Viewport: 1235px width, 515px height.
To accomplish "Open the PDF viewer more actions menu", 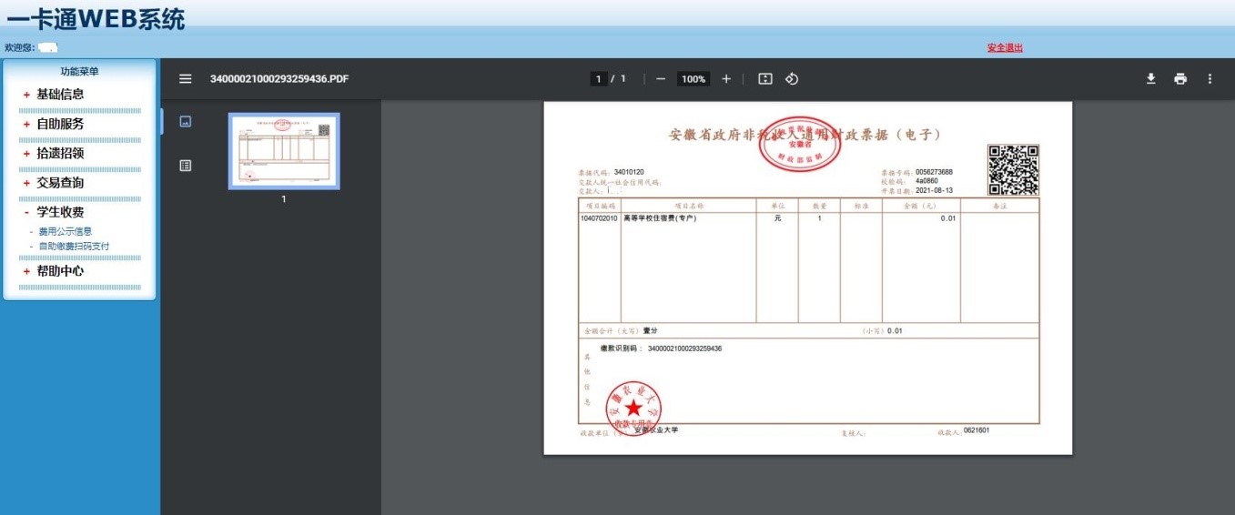I will point(1210,79).
